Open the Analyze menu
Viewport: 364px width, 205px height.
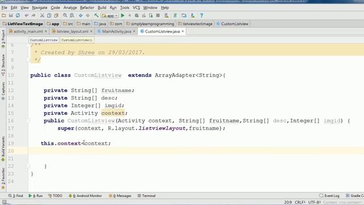(70, 7)
